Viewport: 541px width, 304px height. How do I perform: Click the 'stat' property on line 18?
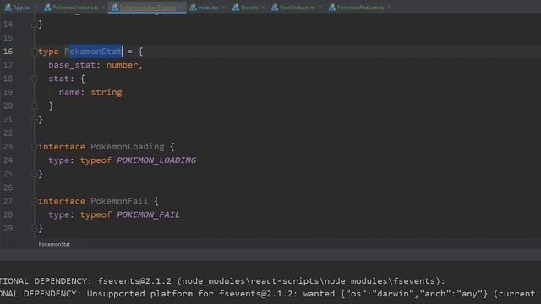(58, 79)
